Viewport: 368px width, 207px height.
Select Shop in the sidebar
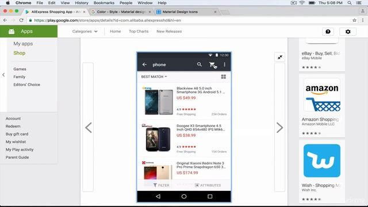(x=19, y=53)
